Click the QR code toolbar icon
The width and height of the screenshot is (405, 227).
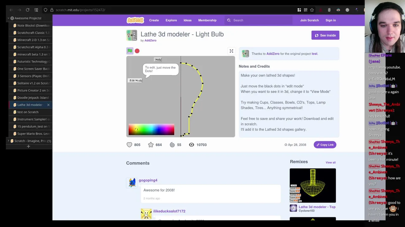(306, 10)
